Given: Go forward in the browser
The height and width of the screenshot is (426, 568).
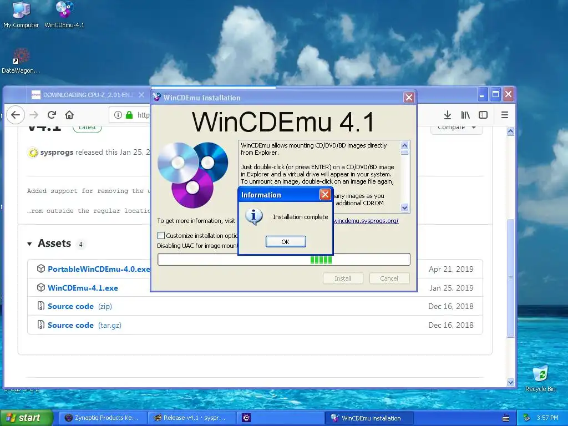Looking at the screenshot, I should (34, 115).
